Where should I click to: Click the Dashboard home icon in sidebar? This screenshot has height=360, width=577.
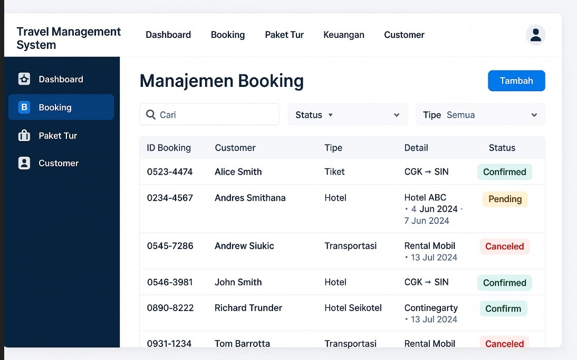(x=24, y=79)
